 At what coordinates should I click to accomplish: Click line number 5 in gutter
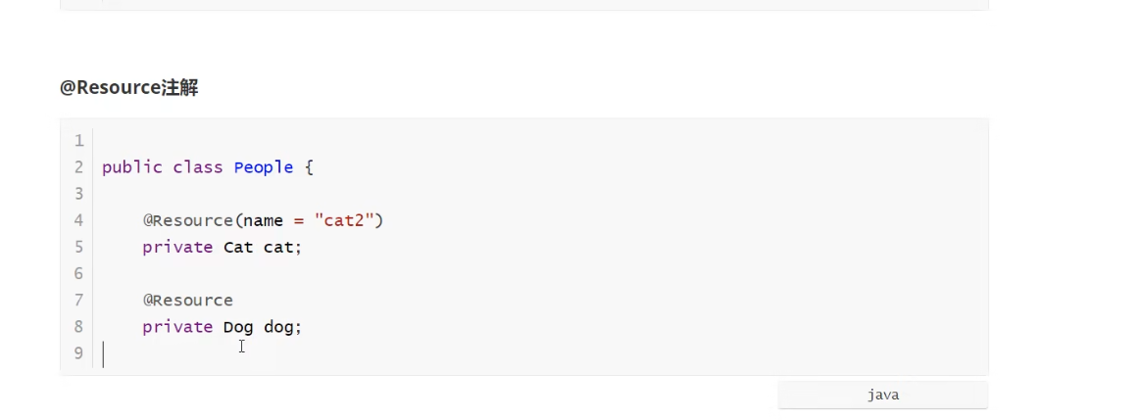click(78, 247)
